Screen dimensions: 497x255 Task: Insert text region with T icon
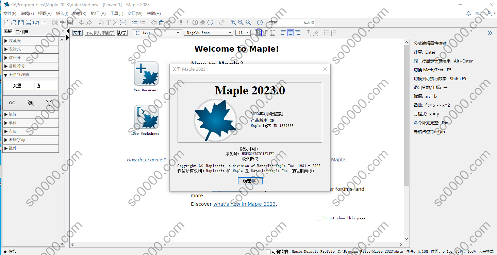click(108, 22)
